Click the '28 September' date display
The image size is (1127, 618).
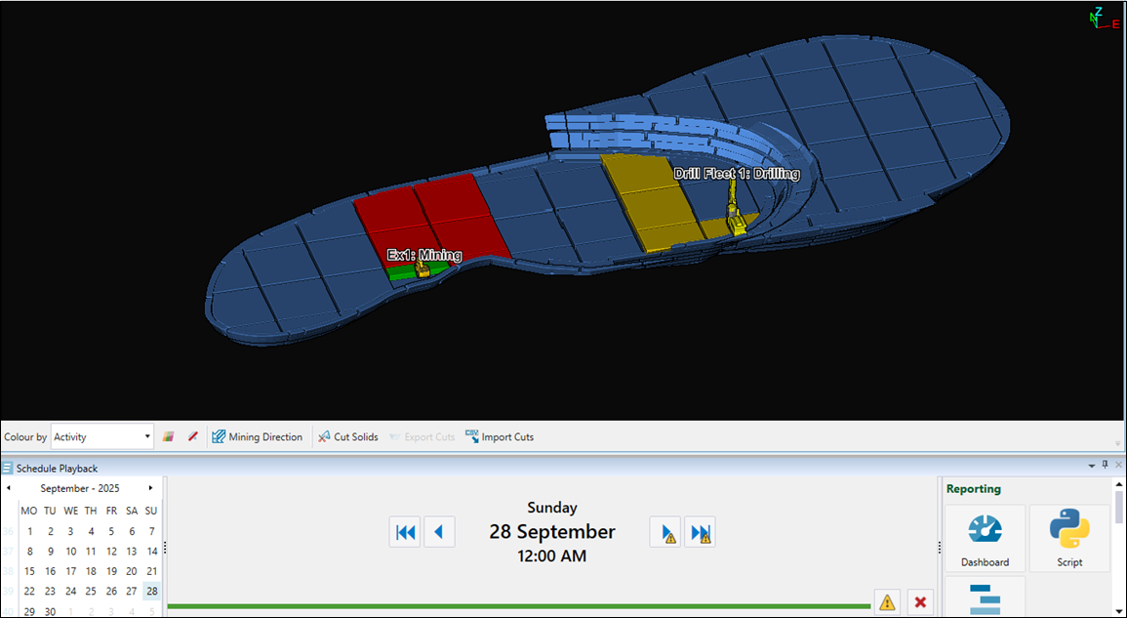point(552,532)
